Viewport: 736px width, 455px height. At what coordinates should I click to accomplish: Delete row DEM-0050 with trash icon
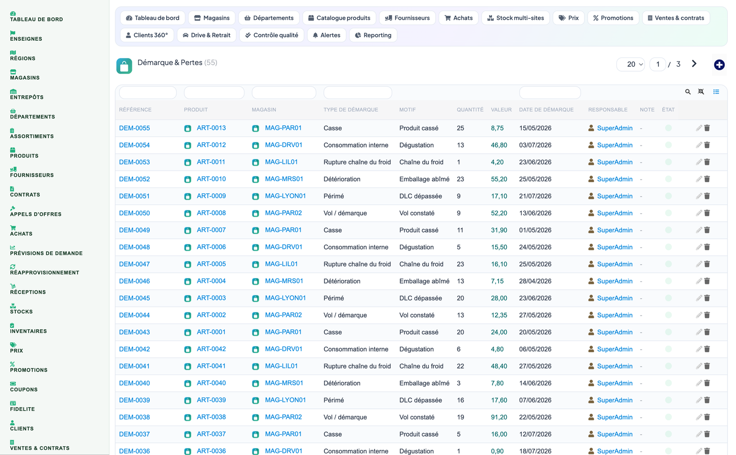pyautogui.click(x=707, y=213)
